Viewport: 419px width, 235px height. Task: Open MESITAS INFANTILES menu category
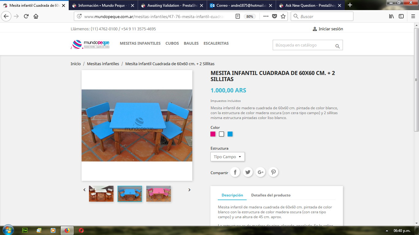(140, 43)
